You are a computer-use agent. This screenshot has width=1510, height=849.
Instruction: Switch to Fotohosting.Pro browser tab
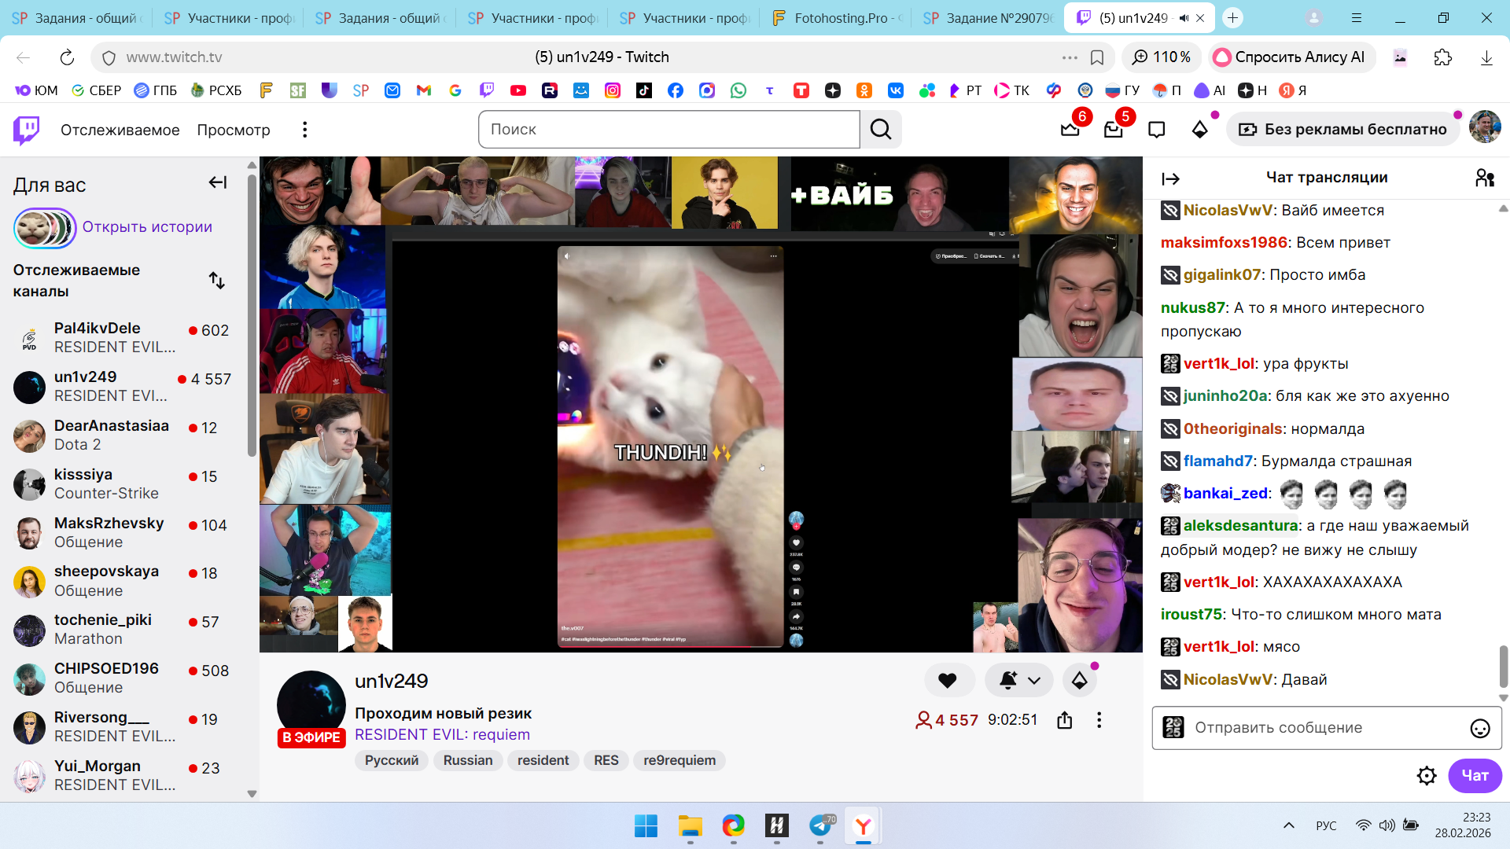click(838, 18)
